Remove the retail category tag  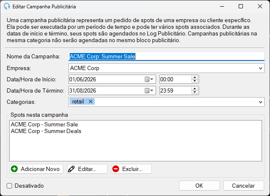click(91, 101)
